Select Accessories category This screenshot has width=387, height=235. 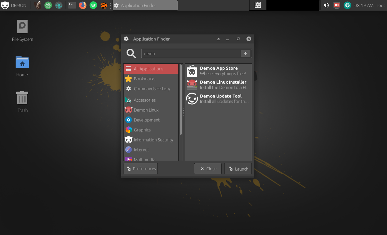pyautogui.click(x=151, y=100)
